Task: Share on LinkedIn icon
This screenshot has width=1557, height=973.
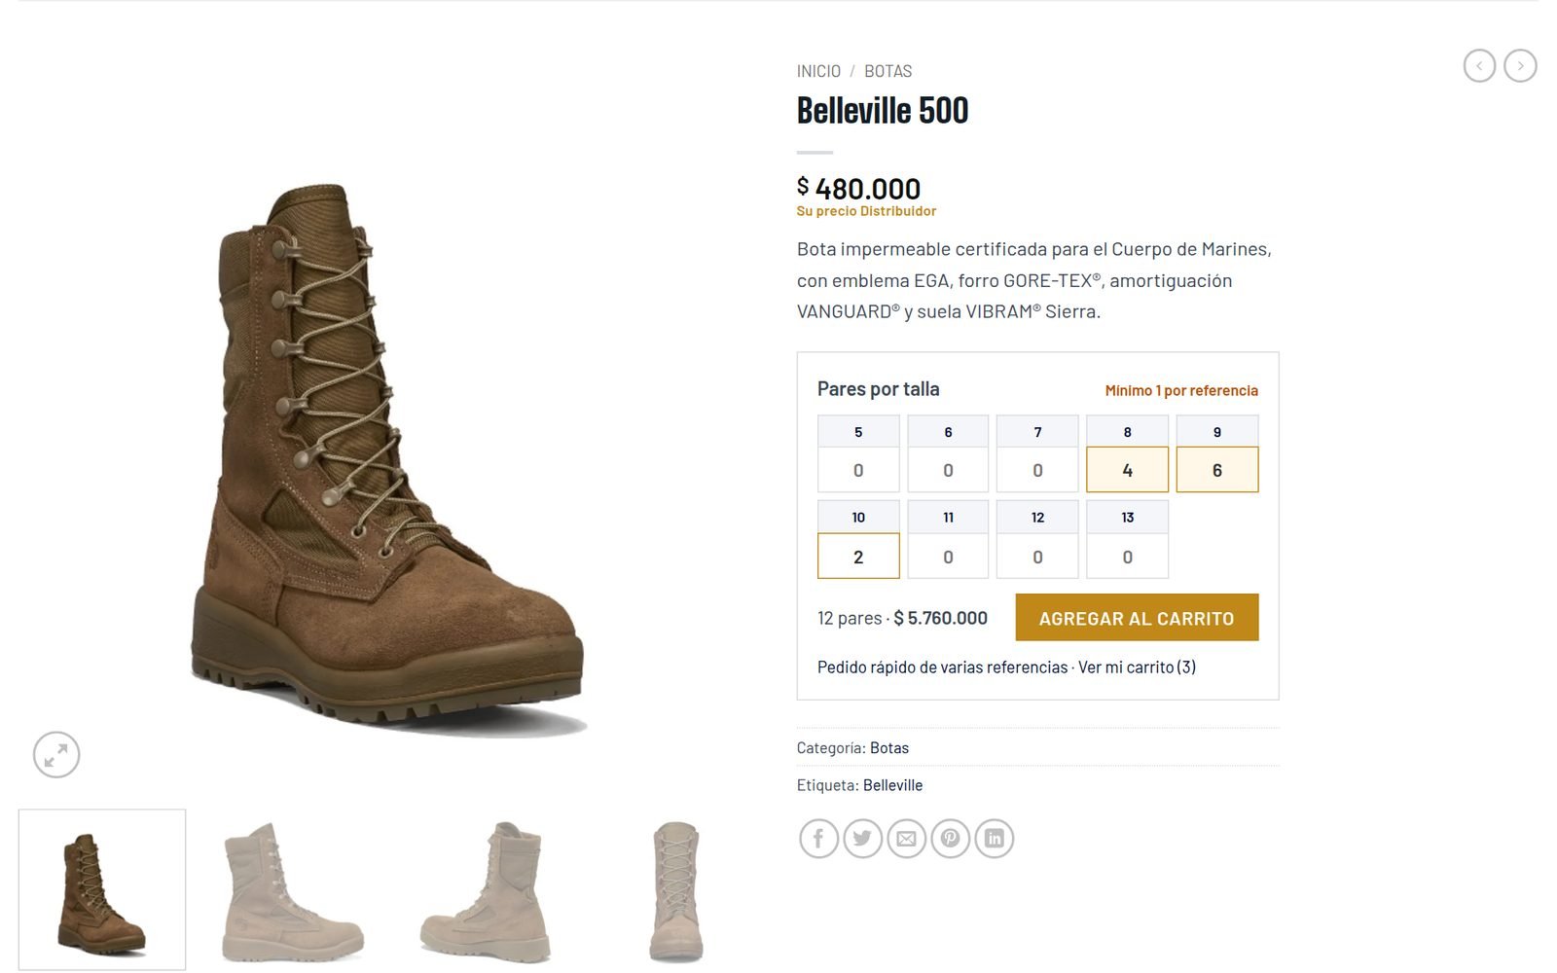Action: (x=994, y=839)
